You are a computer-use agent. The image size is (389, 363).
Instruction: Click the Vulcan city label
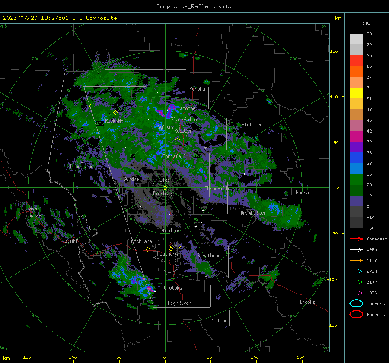click(220, 321)
